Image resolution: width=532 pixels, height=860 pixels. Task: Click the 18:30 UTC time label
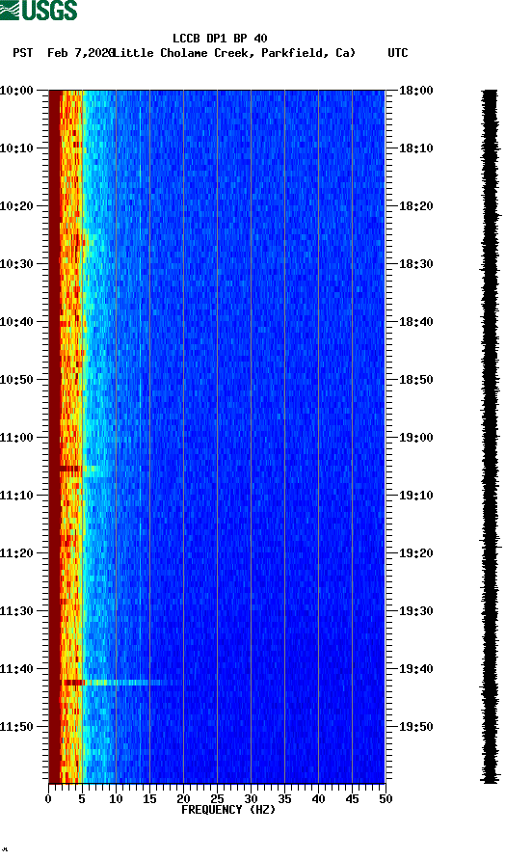click(x=416, y=264)
